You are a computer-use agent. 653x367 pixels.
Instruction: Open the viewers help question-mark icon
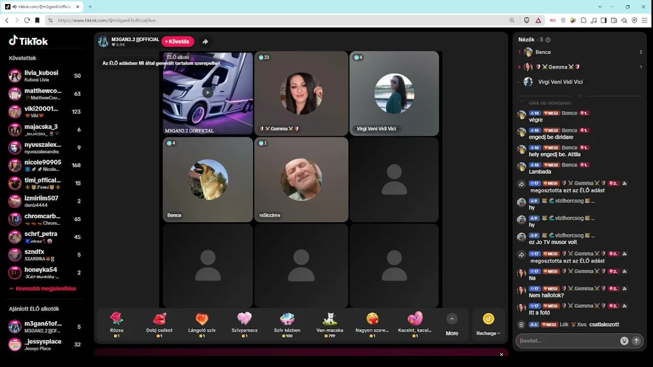[x=548, y=40]
